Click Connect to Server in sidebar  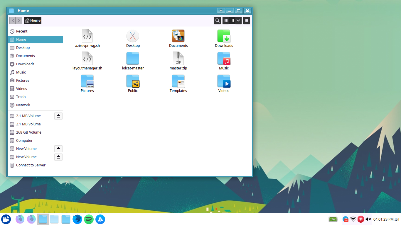(31, 165)
